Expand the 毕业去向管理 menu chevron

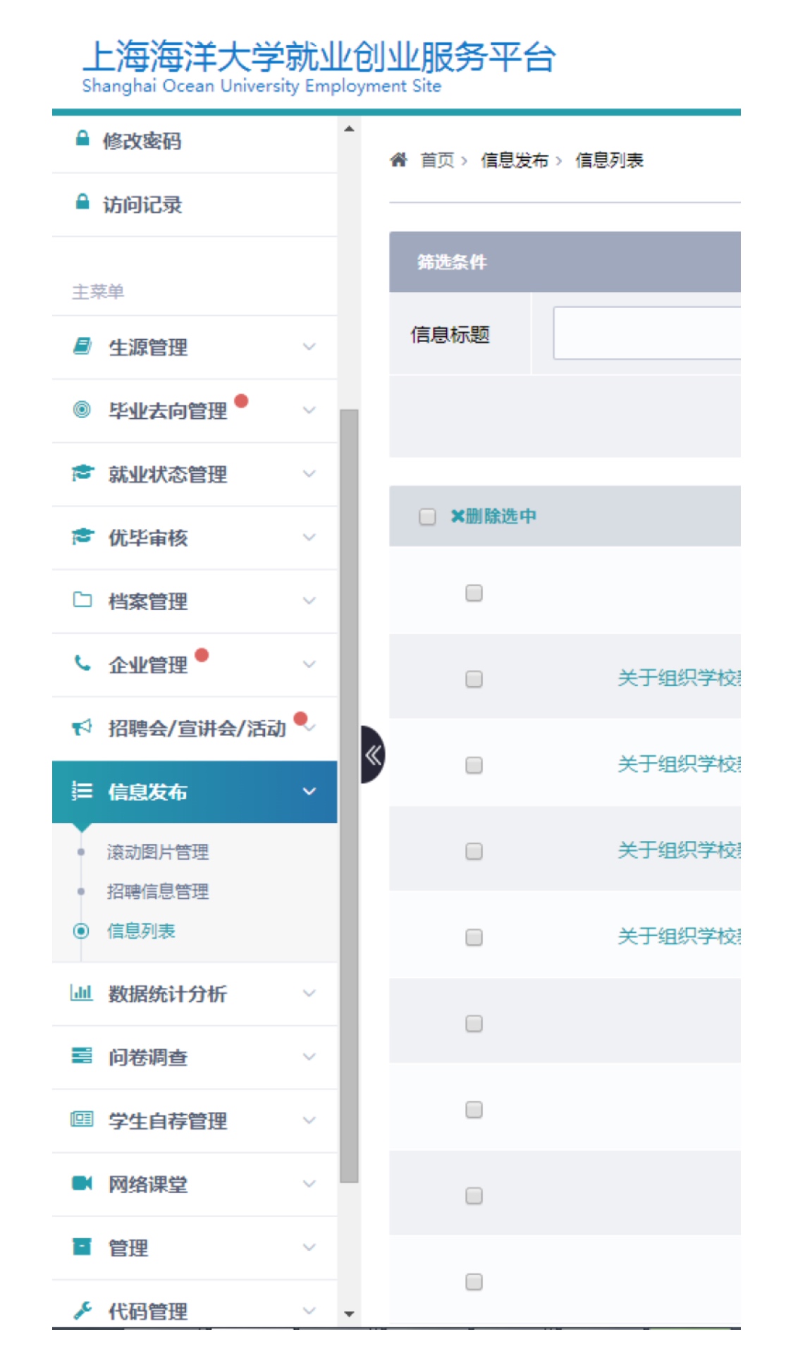[309, 410]
